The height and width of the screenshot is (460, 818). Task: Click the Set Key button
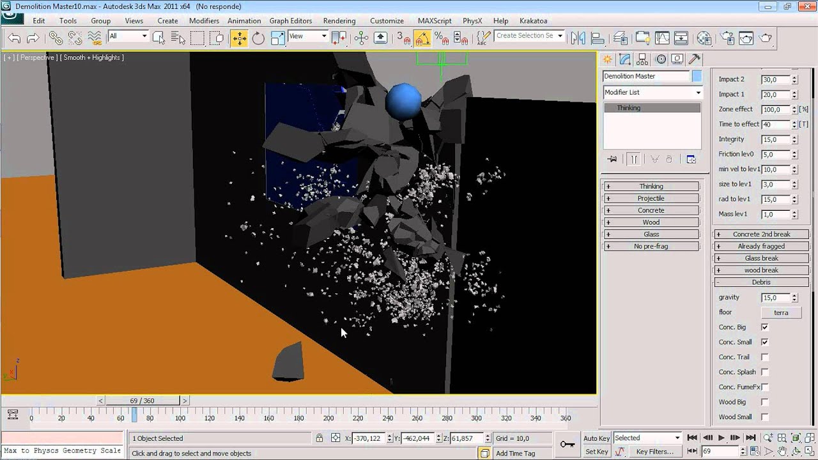[x=596, y=452]
